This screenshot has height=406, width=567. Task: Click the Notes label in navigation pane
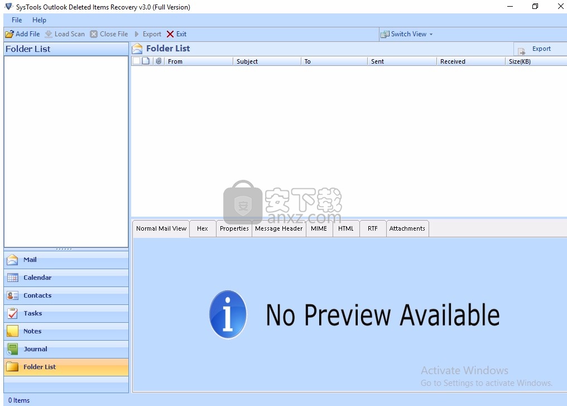[32, 331]
